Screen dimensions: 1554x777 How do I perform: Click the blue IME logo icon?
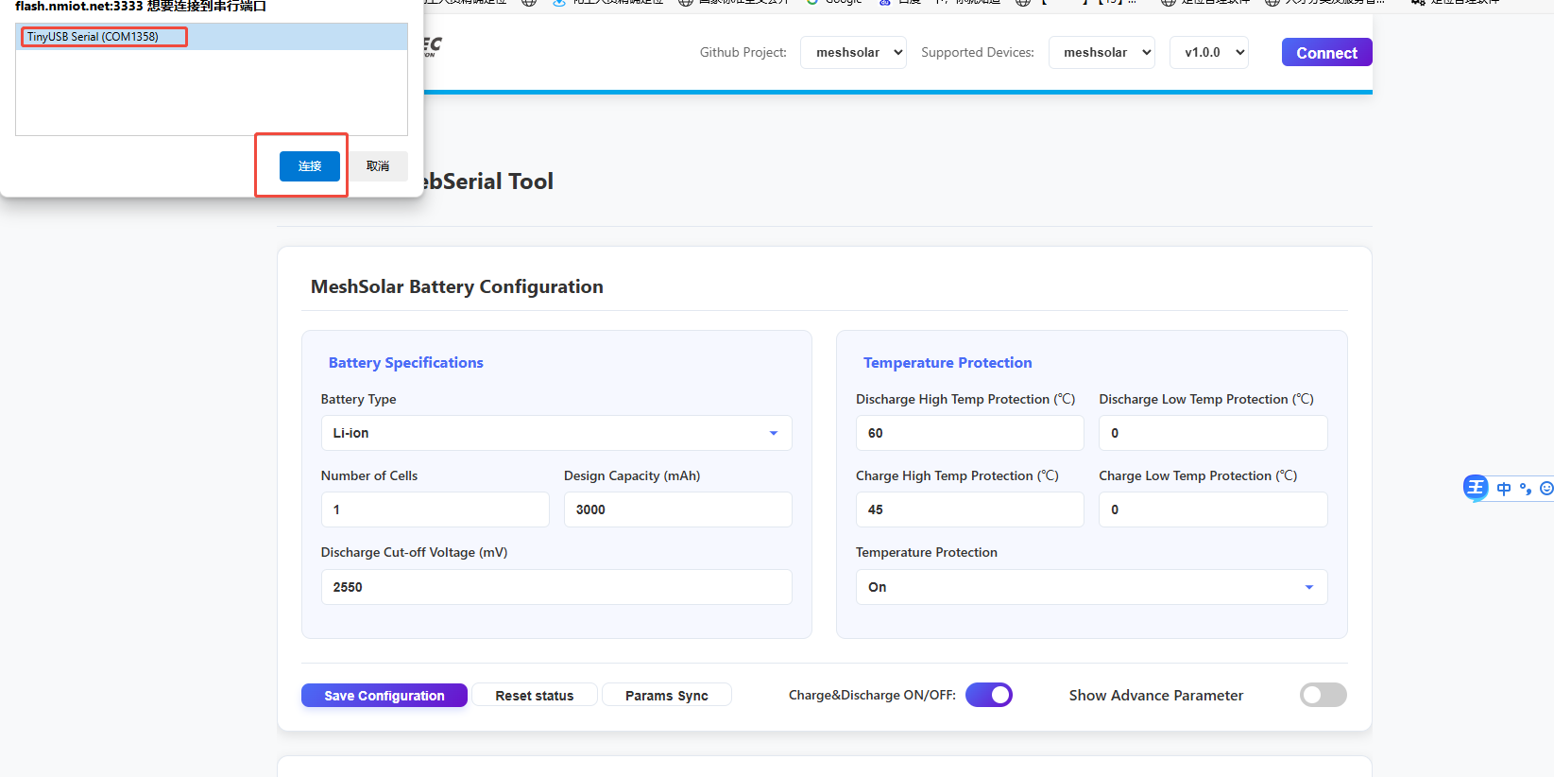point(1475,488)
